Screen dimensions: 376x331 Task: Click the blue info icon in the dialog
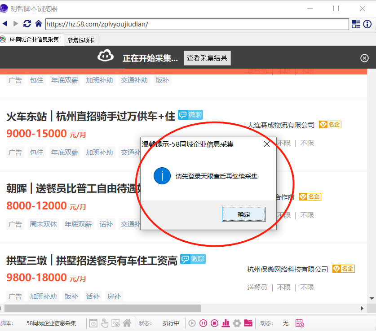pyautogui.click(x=162, y=176)
